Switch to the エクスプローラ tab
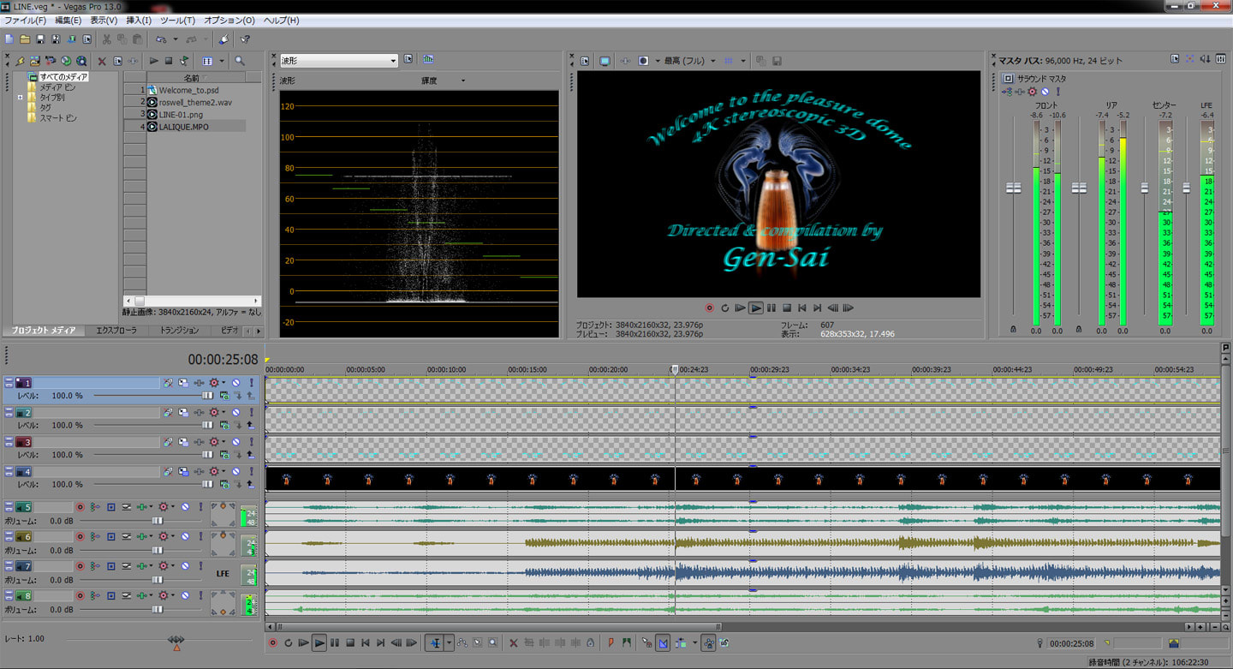Screen dimensions: 1233x669 tap(116, 330)
